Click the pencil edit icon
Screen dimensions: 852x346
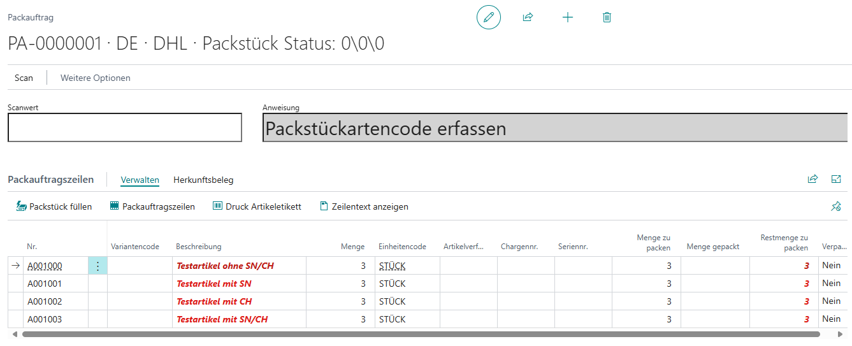489,18
